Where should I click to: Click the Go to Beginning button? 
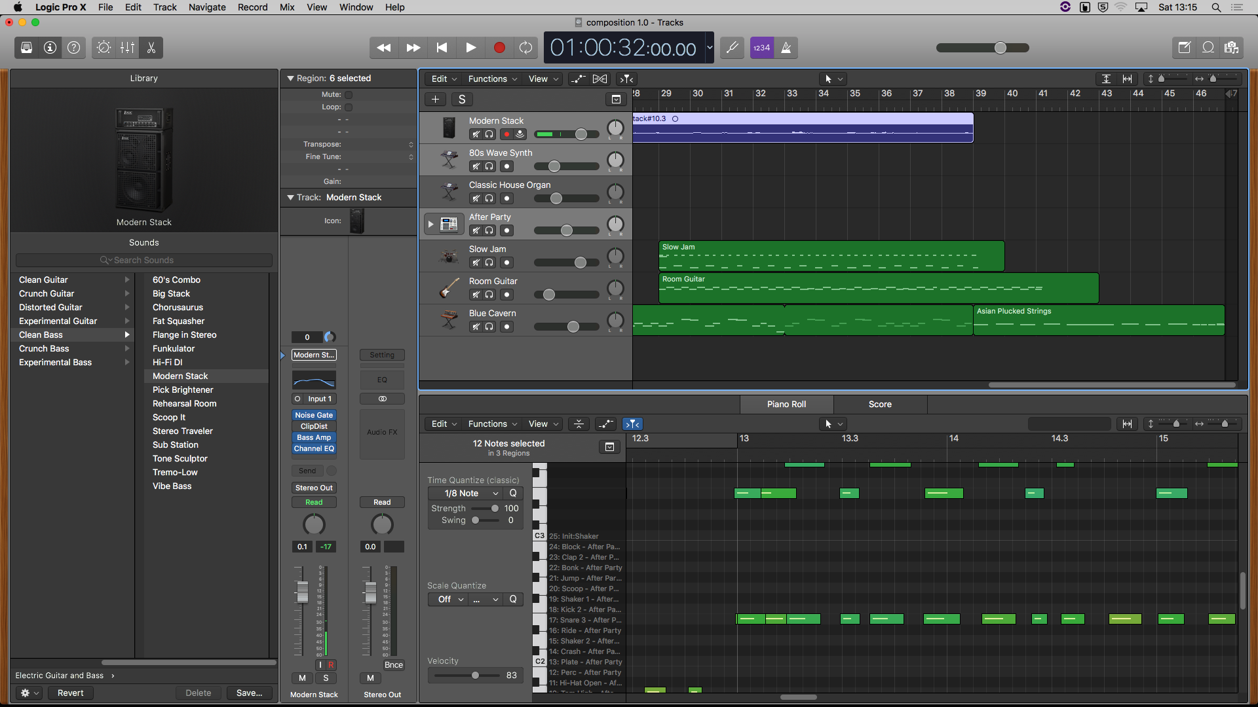(442, 48)
